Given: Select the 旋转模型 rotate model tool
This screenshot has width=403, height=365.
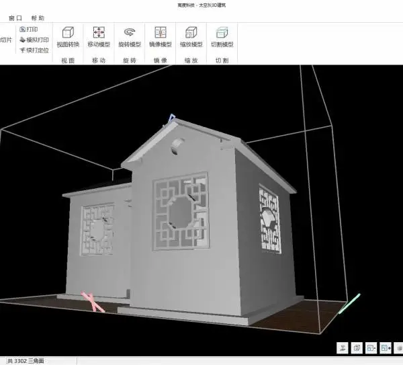Looking at the screenshot, I should pos(130,37).
